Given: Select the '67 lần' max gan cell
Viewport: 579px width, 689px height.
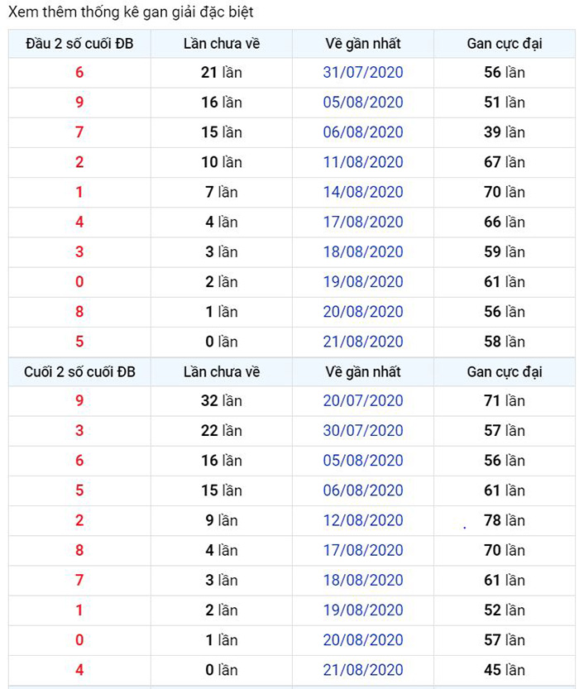Looking at the screenshot, I should click(x=505, y=162).
